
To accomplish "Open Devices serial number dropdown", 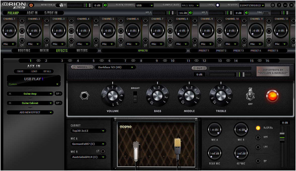I will click(252, 6).
